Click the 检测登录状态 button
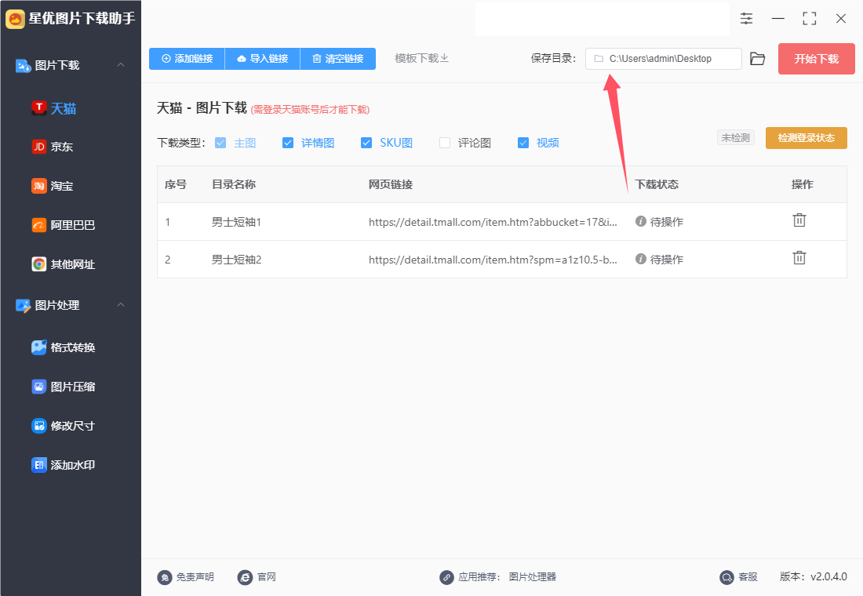863x596 pixels. [x=807, y=138]
